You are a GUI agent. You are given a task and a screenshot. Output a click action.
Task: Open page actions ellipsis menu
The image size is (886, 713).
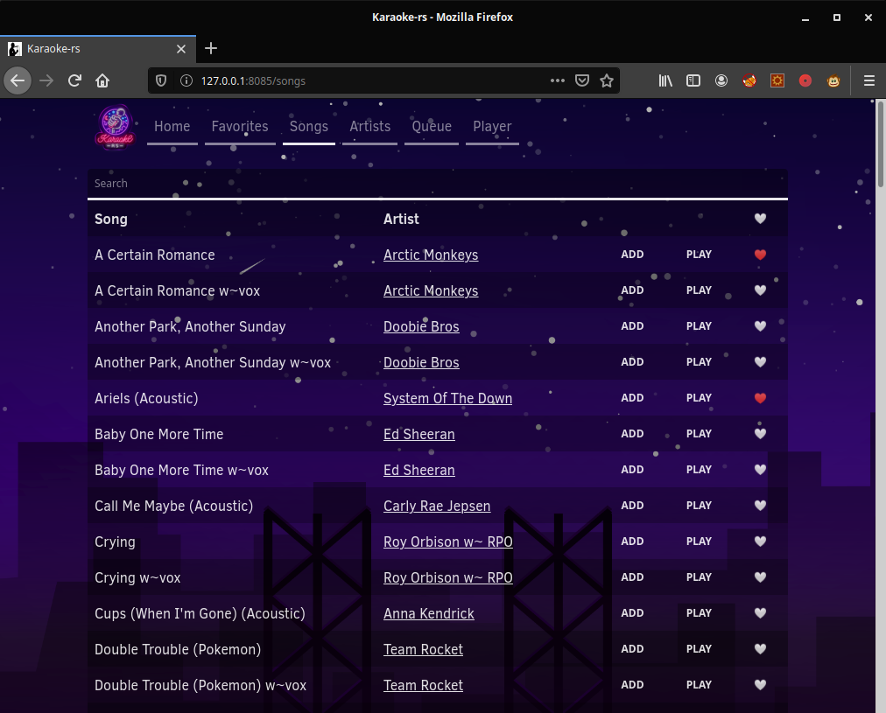point(558,80)
